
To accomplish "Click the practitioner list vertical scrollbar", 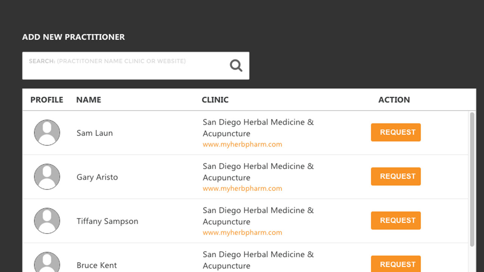I will point(472,179).
